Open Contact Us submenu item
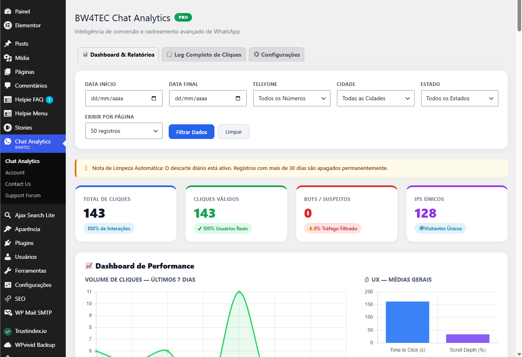Screen dimensions: 522x357 pos(18,184)
